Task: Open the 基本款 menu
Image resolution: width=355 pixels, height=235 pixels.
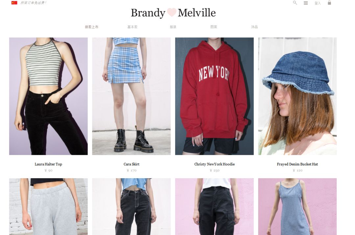Action: pos(132,27)
